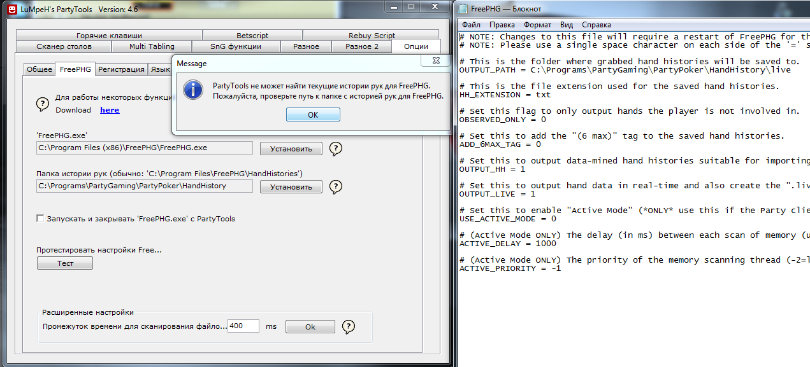Open the Общее sub-tab
Screen dimensions: 810x367
coord(40,69)
